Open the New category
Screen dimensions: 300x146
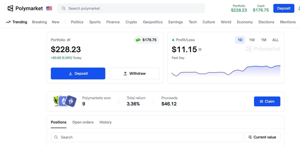click(x=55, y=22)
